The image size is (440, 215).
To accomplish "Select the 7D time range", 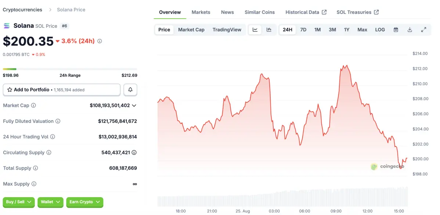I will pos(303,30).
